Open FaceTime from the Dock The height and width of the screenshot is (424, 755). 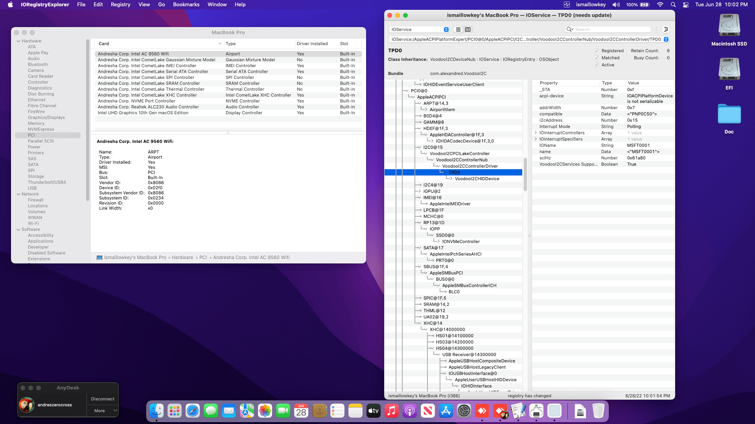pyautogui.click(x=283, y=411)
